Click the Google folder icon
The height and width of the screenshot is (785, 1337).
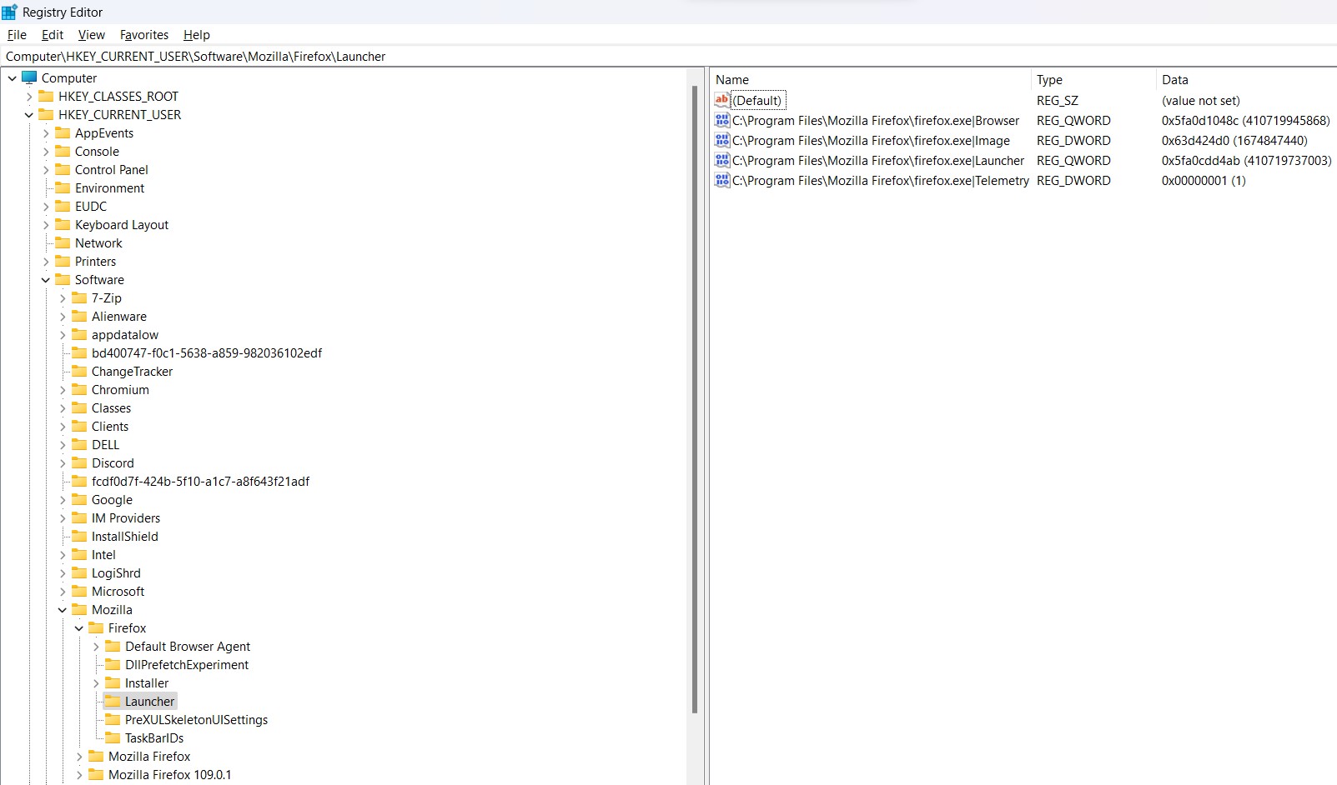click(79, 499)
